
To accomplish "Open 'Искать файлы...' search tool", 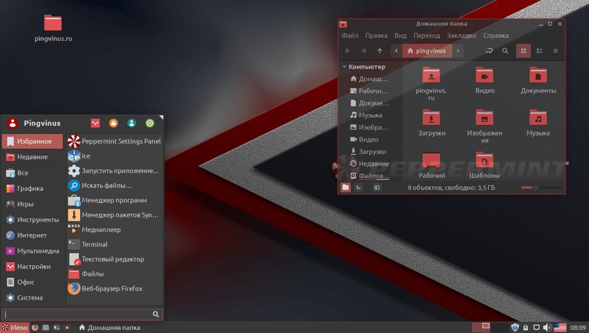I will pos(115,185).
